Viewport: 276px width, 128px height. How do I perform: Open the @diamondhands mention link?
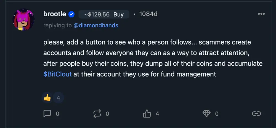96,25
